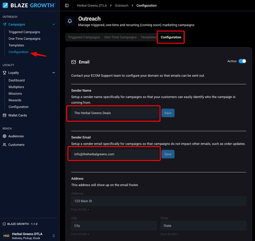Open Configuration under Loyalty
Viewport: 255px width, 241px height.
pyautogui.click(x=18, y=107)
